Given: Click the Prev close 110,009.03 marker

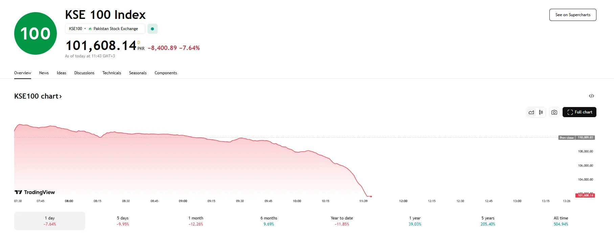Looking at the screenshot, I should pyautogui.click(x=576, y=137).
